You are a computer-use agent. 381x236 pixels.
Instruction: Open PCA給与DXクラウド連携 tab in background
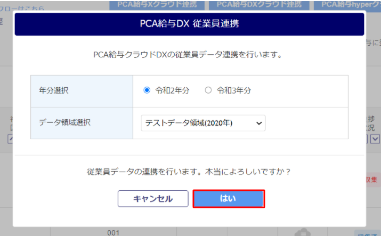259,5
